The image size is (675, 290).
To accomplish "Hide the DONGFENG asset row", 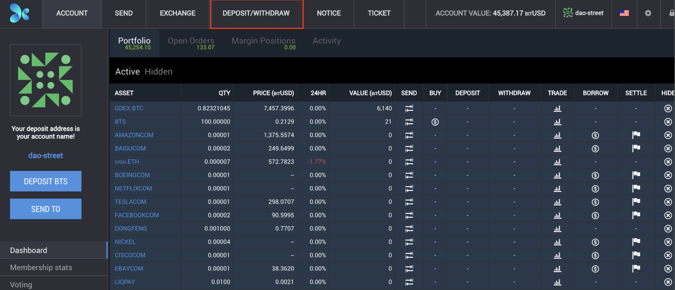I will [668, 229].
